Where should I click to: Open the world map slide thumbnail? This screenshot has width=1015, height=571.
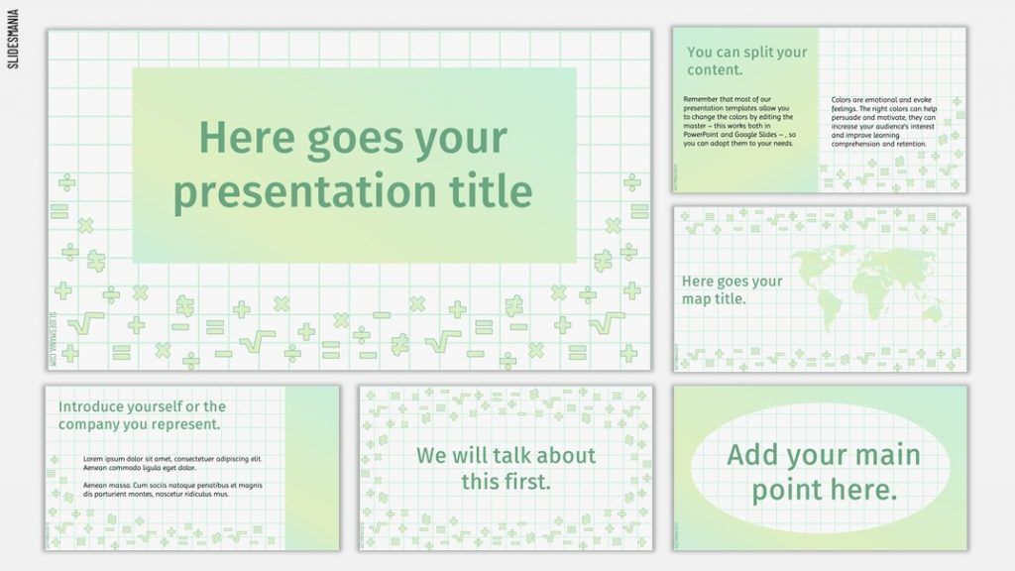[x=820, y=288]
